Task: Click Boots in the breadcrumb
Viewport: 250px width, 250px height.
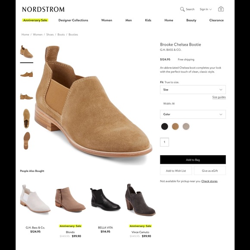Action: (61, 34)
